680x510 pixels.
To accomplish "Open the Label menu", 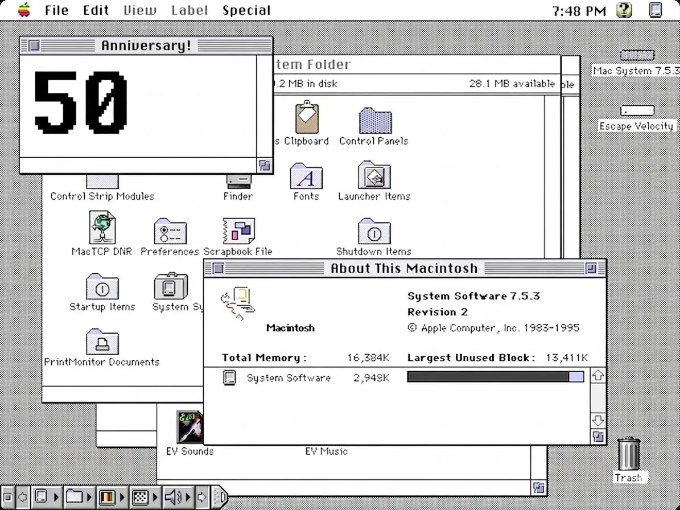I will 189,10.
